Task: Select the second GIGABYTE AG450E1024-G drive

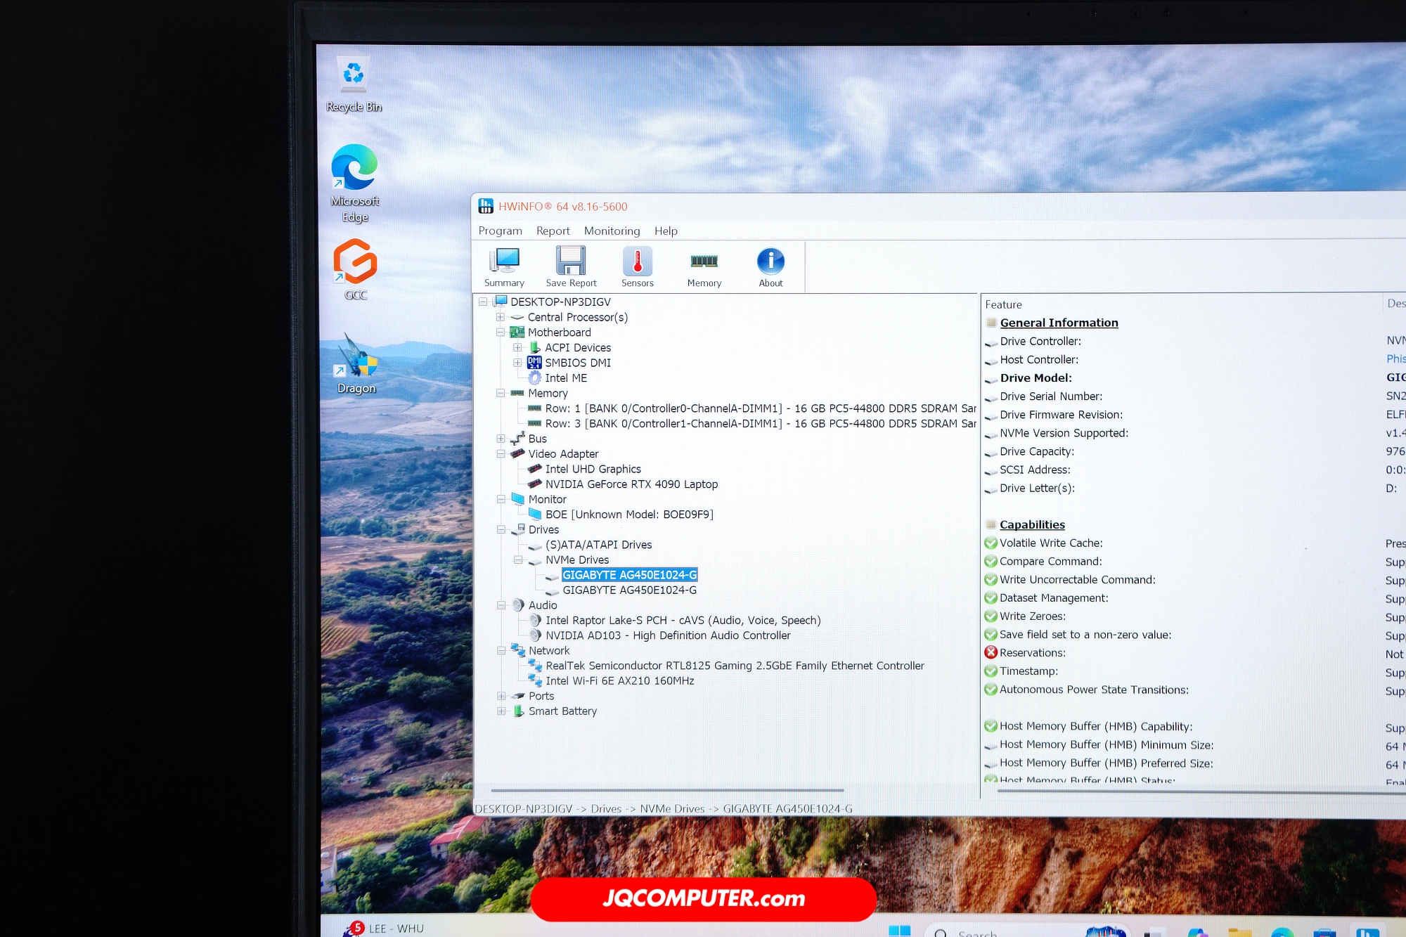Action: click(629, 590)
